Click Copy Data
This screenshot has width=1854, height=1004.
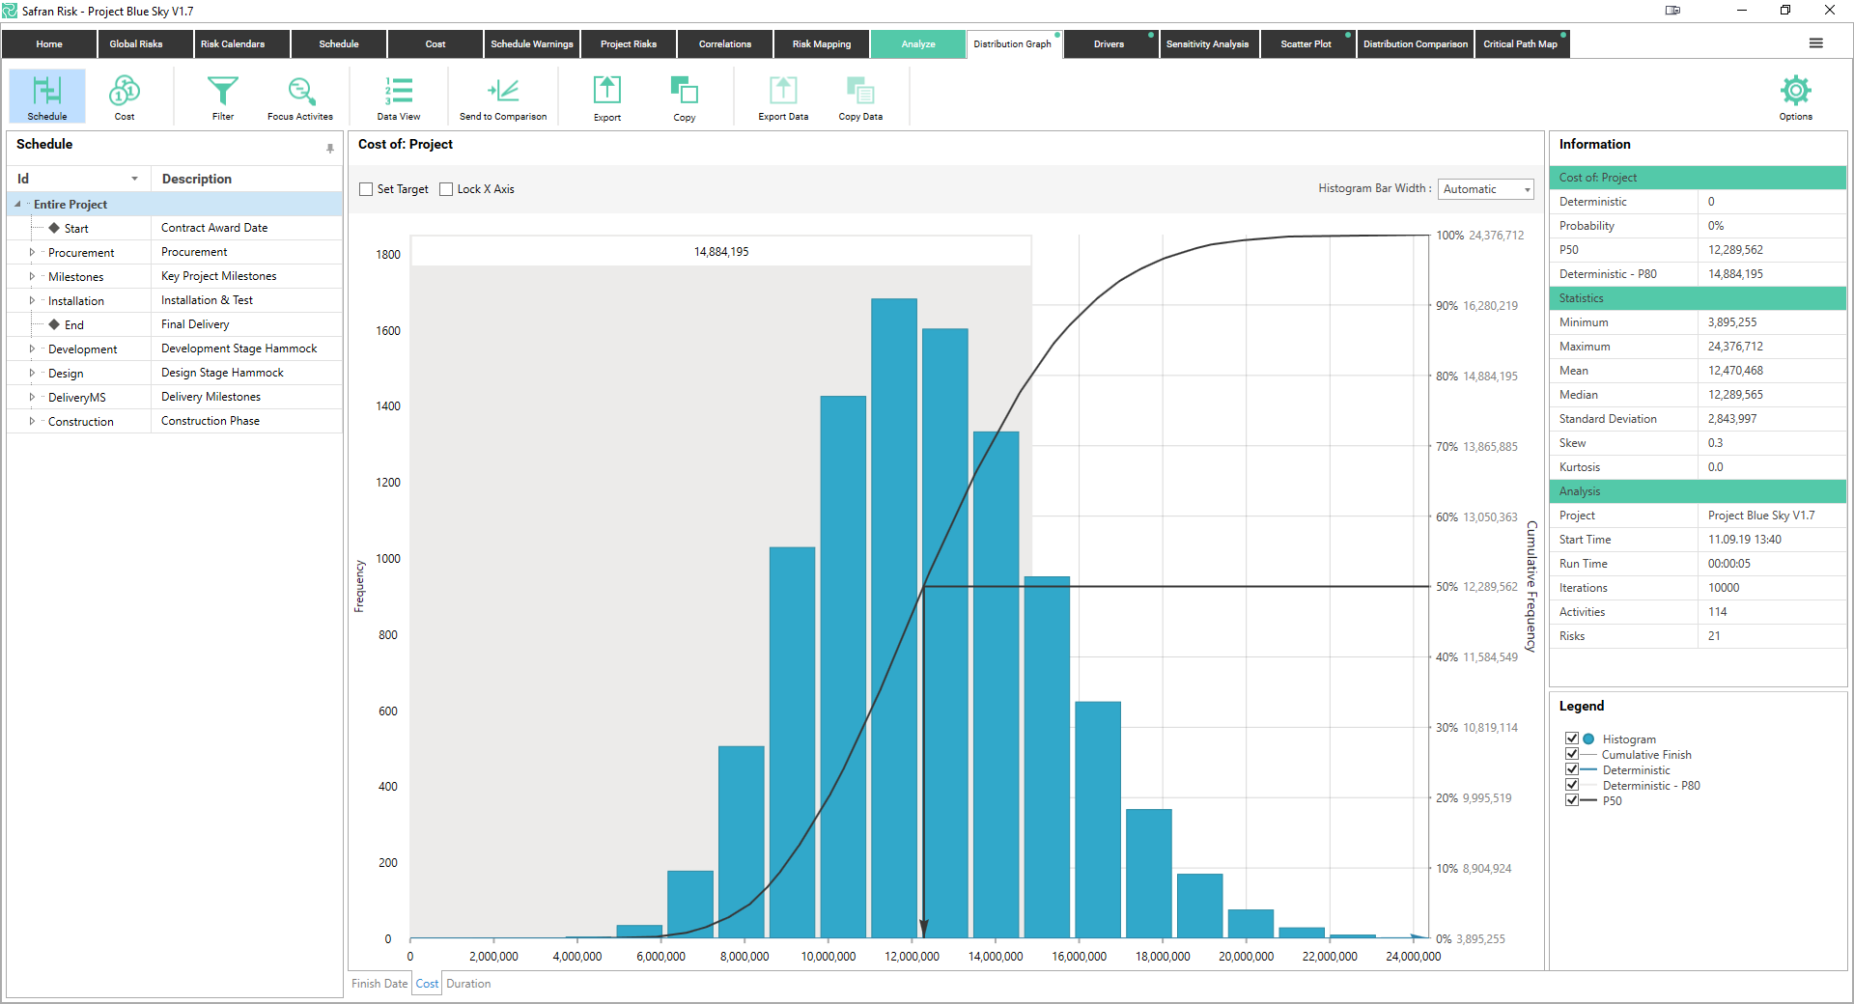(860, 96)
